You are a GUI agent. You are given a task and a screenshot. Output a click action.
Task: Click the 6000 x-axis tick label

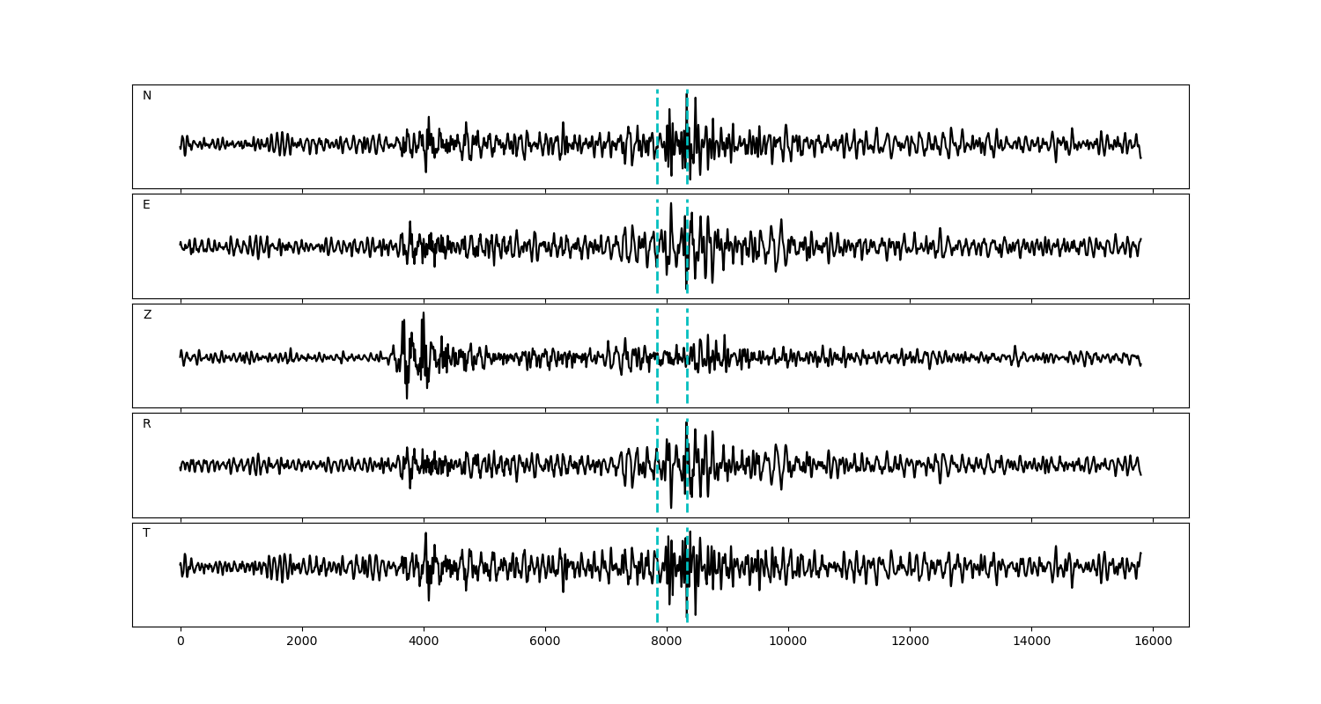545,642
